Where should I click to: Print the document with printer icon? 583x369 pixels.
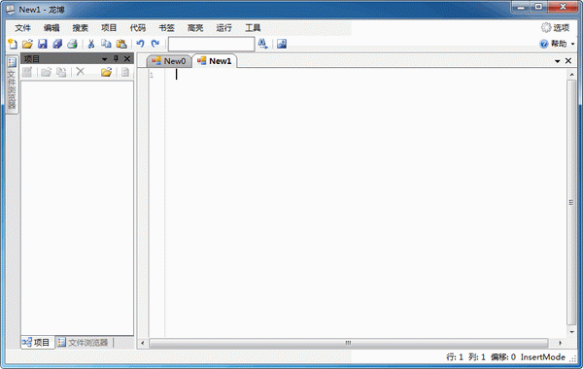pyautogui.click(x=72, y=44)
